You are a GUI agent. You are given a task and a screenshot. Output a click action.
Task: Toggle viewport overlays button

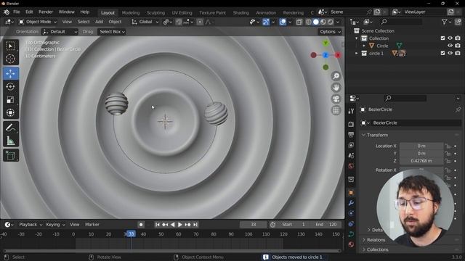click(283, 22)
